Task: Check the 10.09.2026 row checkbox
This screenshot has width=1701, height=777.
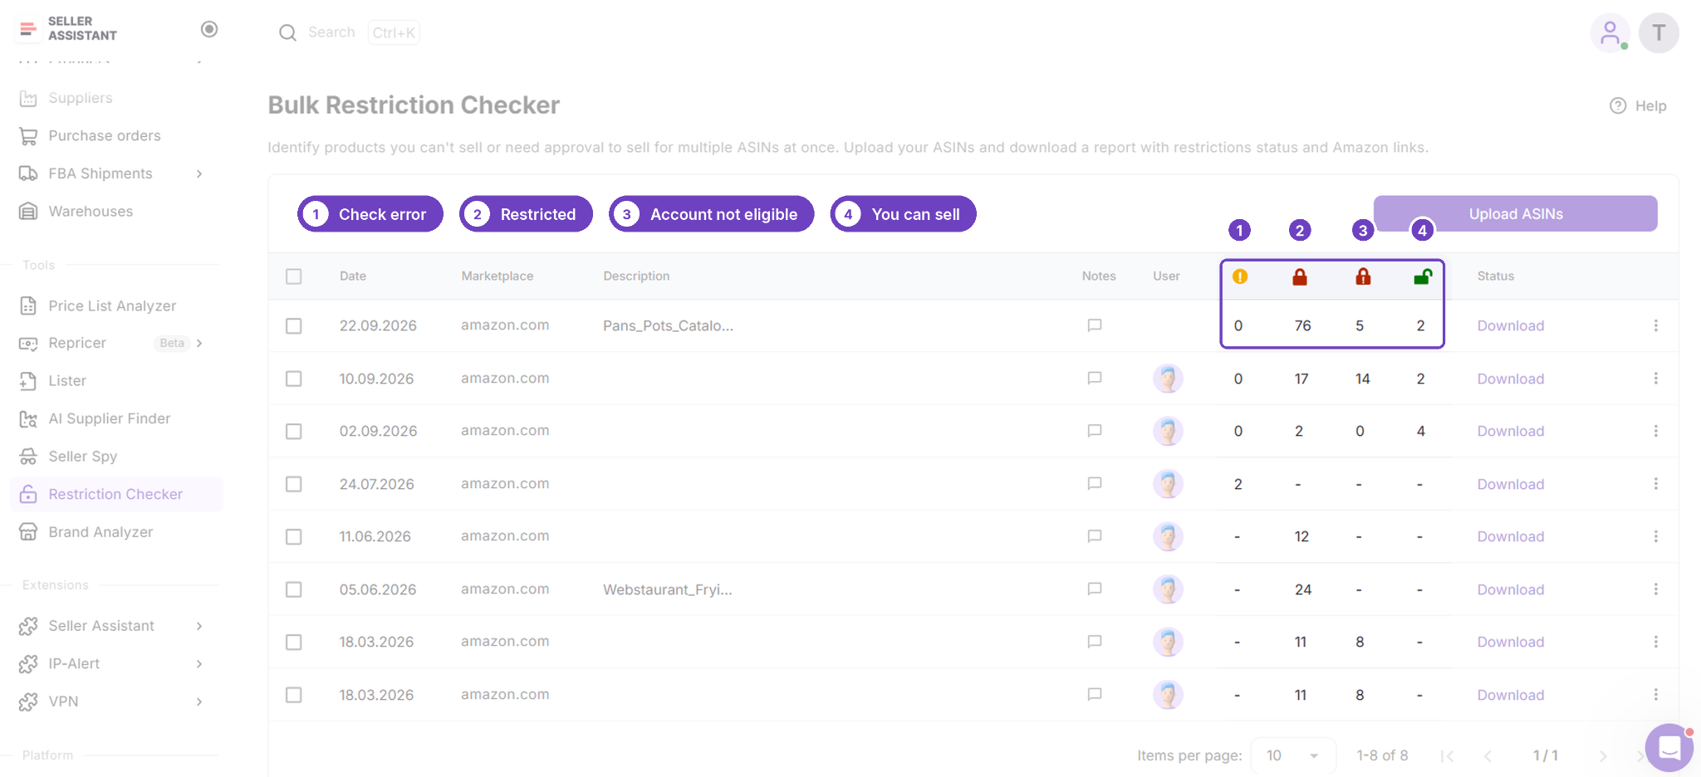Action: pyautogui.click(x=294, y=379)
